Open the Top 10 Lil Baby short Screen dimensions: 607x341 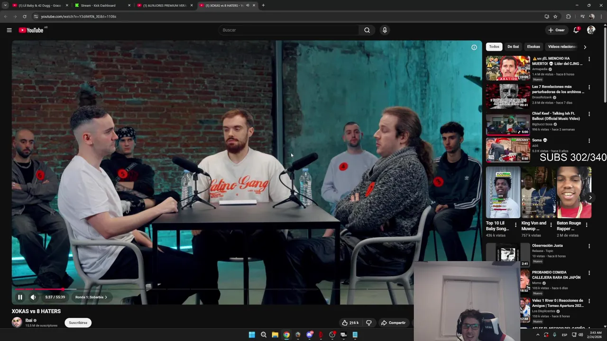pos(503,192)
